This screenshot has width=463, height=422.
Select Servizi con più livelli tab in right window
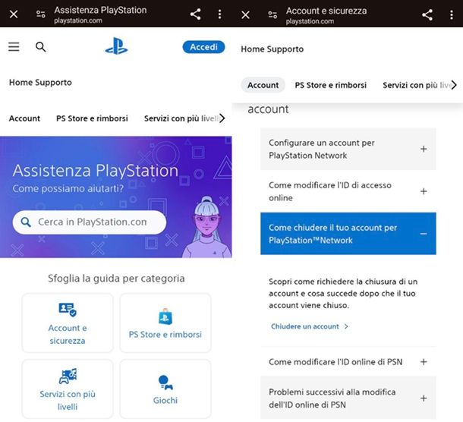417,85
